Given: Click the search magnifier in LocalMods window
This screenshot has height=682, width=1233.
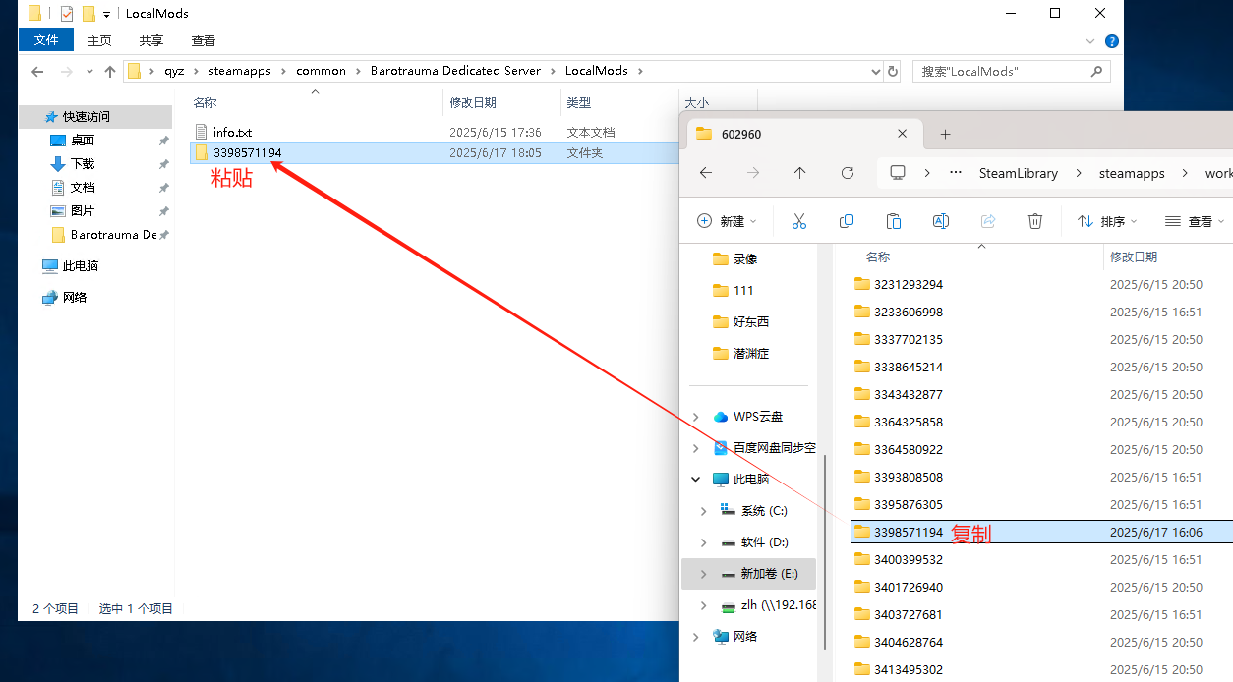Looking at the screenshot, I should (1097, 72).
